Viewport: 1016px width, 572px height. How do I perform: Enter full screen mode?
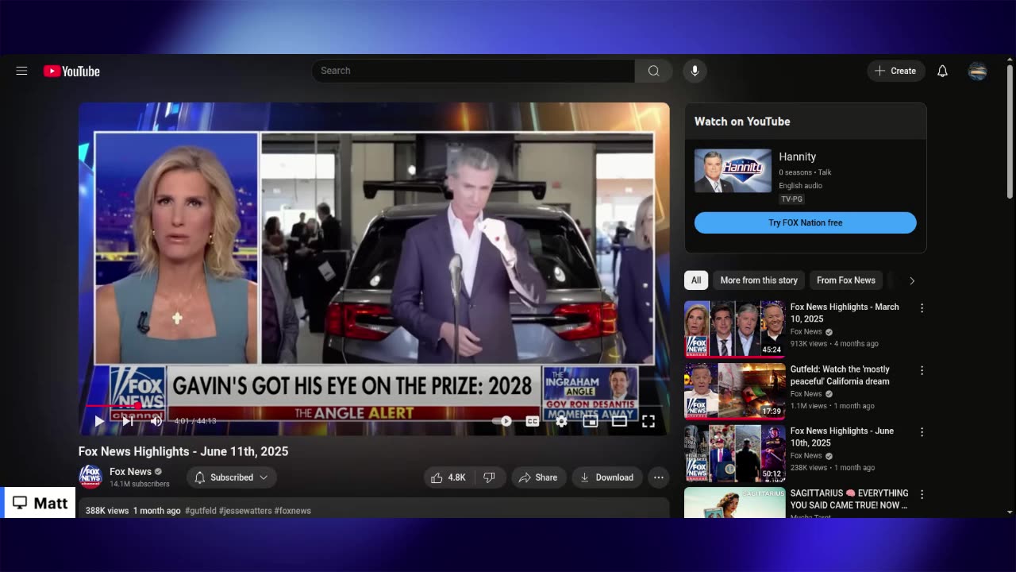(x=648, y=421)
